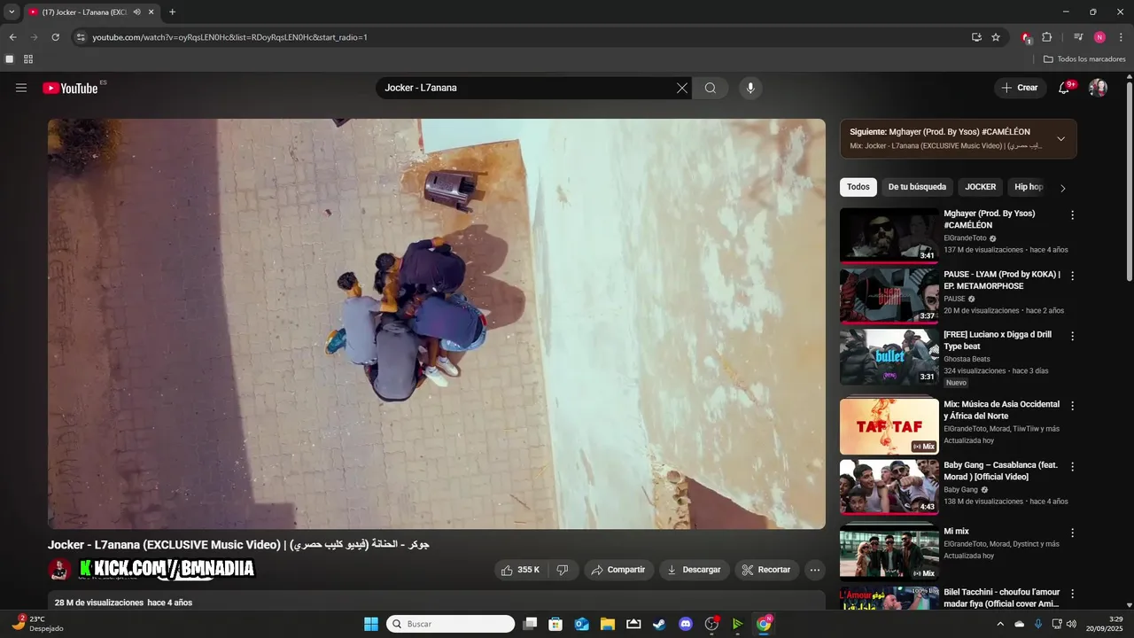Open the YouTube guide hamburger menu
The width and height of the screenshot is (1134, 638).
(21, 88)
